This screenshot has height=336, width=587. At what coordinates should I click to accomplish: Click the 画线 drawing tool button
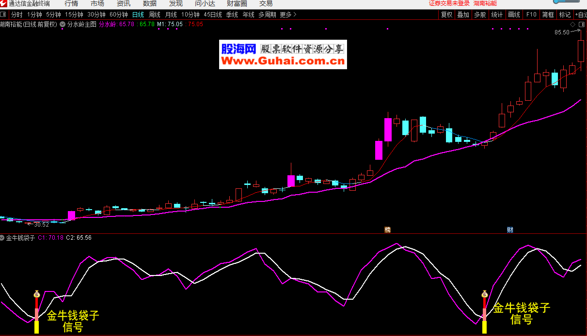tap(514, 15)
